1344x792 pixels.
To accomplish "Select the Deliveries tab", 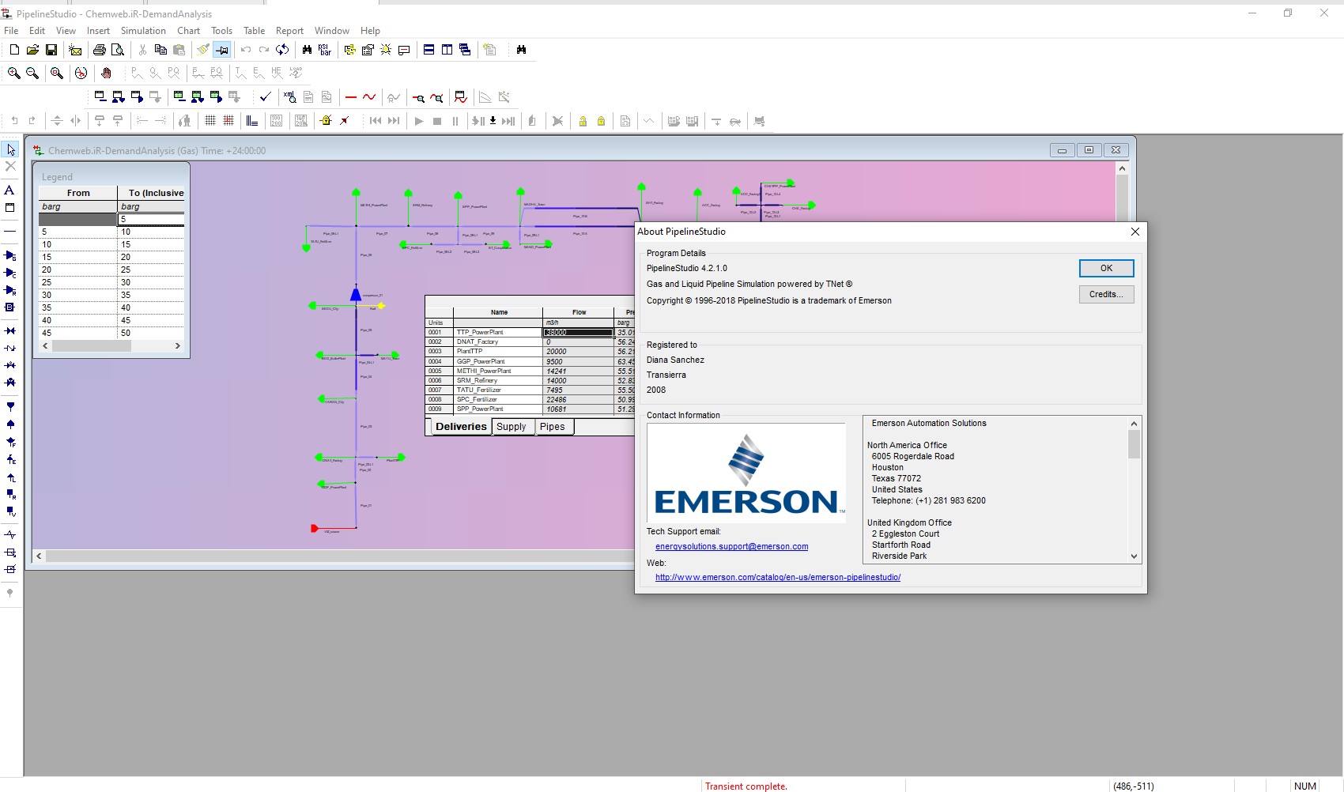I will point(461,427).
